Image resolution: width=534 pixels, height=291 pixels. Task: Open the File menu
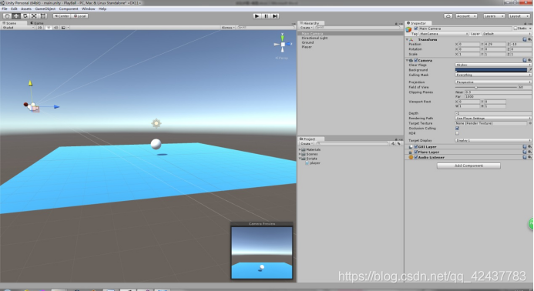click(5, 8)
